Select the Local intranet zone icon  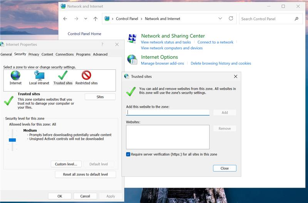tap(39, 75)
